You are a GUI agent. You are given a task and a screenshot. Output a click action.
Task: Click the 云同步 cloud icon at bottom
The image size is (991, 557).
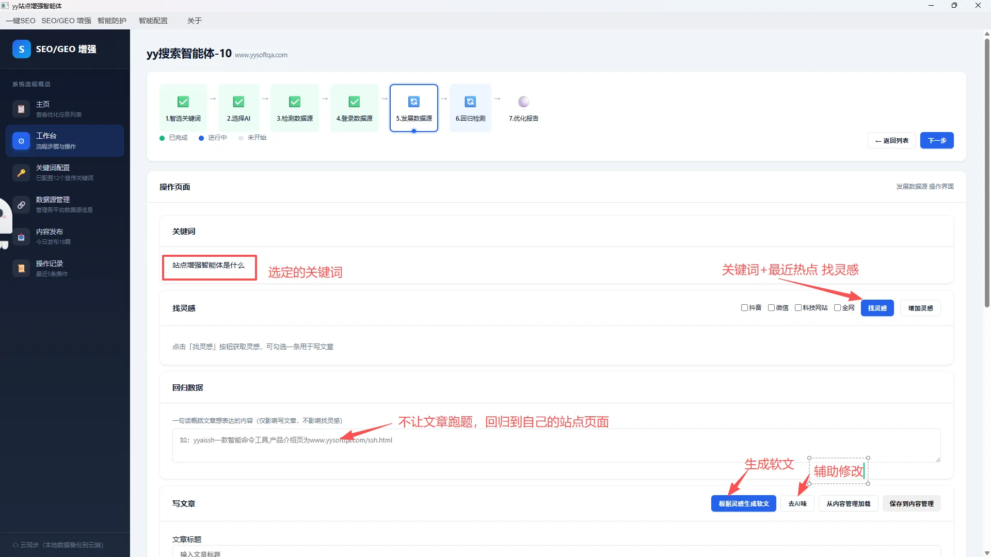[x=15, y=545]
